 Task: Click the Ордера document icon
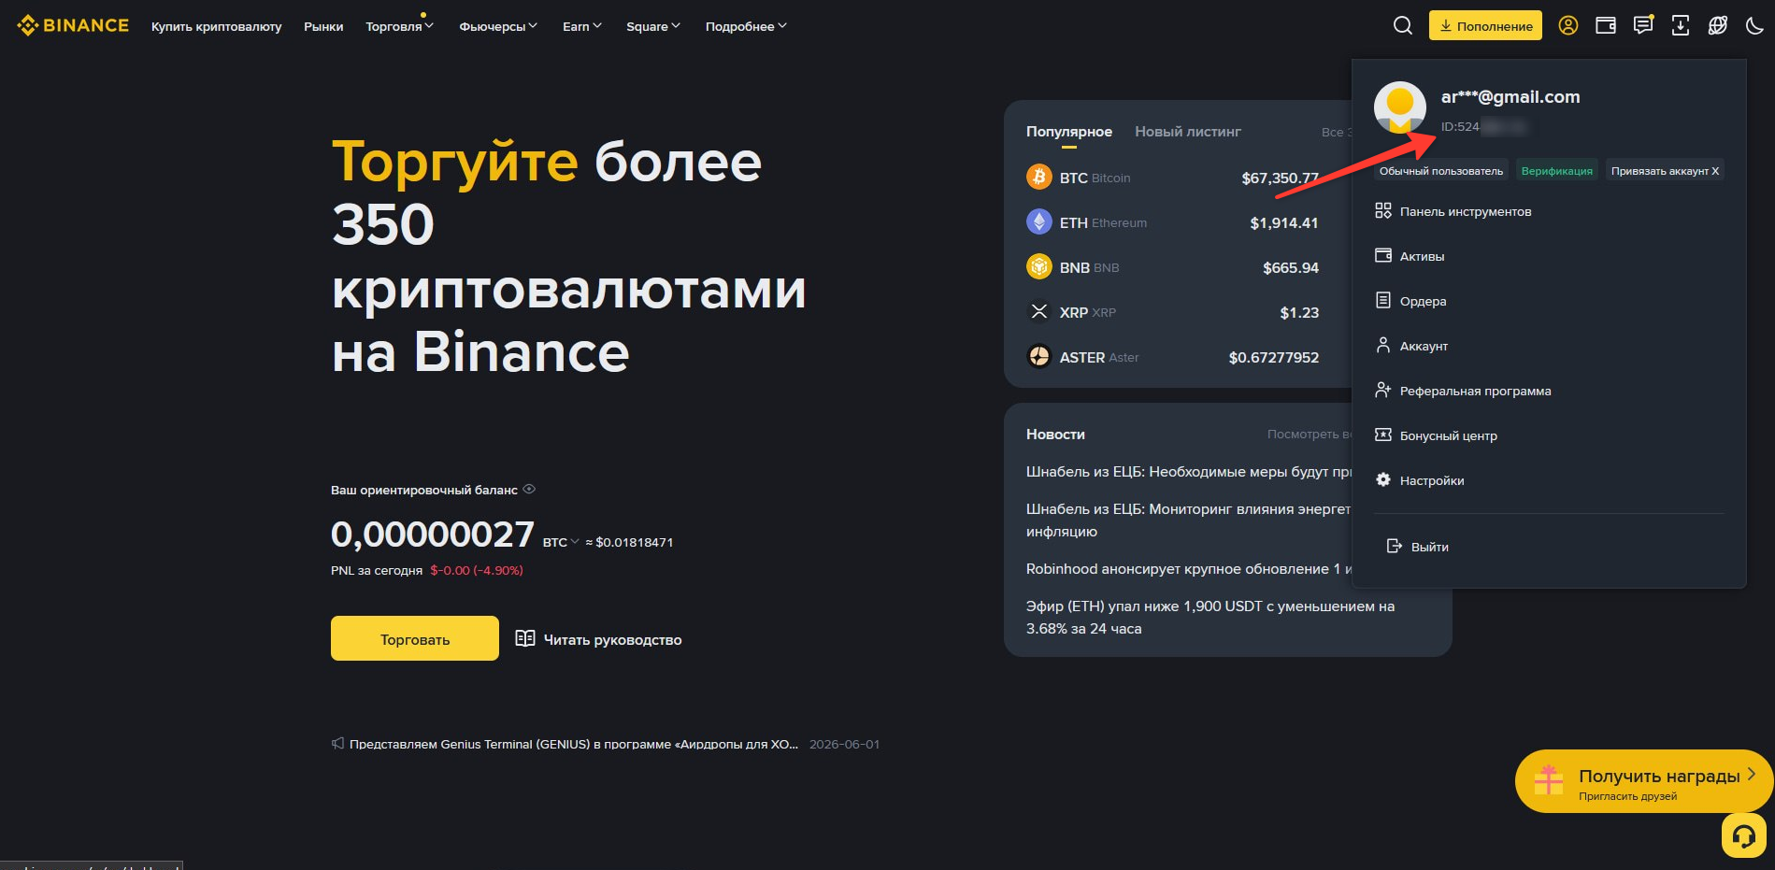[1383, 300]
